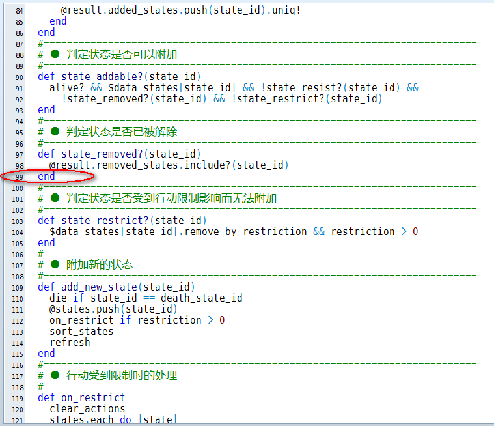Click 'def state_restrict?(state_id)' on line 103
494x426 pixels.
pos(122,220)
